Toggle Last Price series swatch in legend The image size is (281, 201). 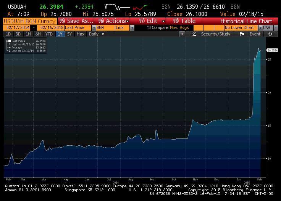[x=10, y=41]
